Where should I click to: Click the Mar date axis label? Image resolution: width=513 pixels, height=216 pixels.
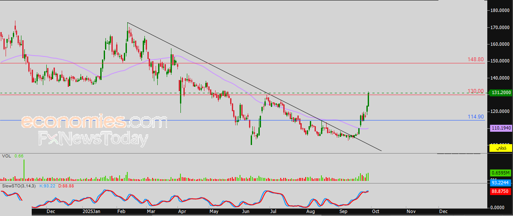[x=151, y=212]
